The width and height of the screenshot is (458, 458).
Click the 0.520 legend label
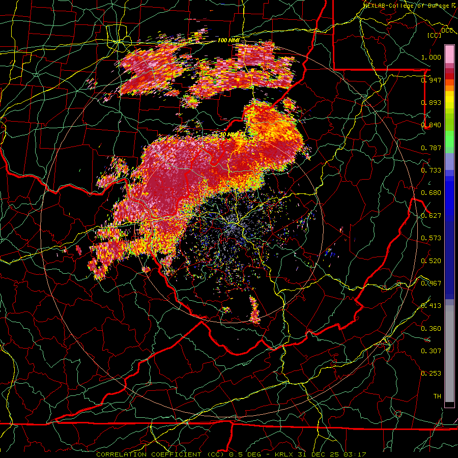(x=431, y=261)
